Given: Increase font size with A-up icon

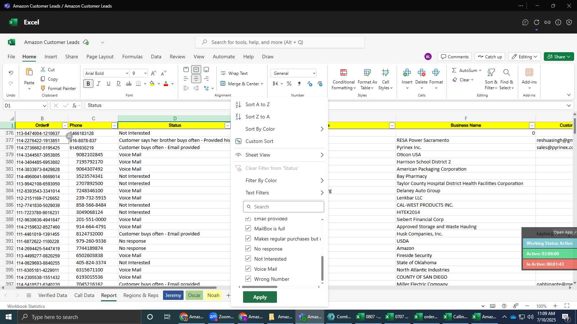Looking at the screenshot, I should 154,73.
